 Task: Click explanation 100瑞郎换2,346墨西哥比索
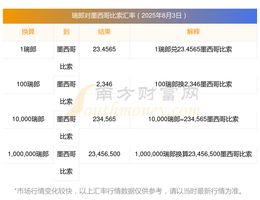point(193,84)
